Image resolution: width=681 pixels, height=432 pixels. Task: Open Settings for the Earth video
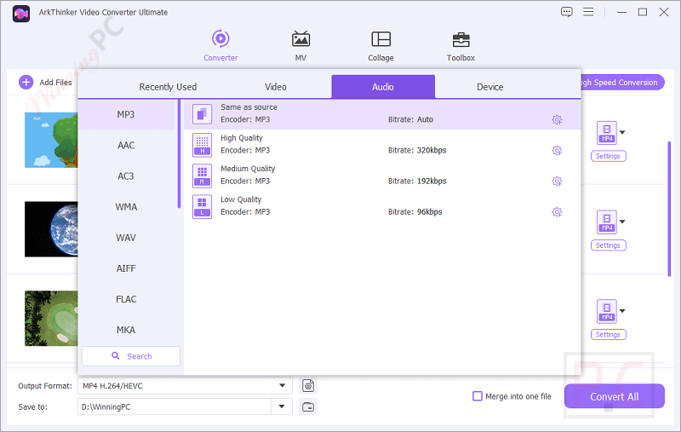(608, 245)
